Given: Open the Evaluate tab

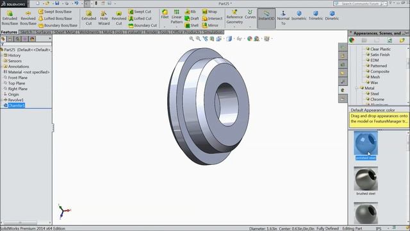Looking at the screenshot, I should pyautogui.click(x=134, y=32).
